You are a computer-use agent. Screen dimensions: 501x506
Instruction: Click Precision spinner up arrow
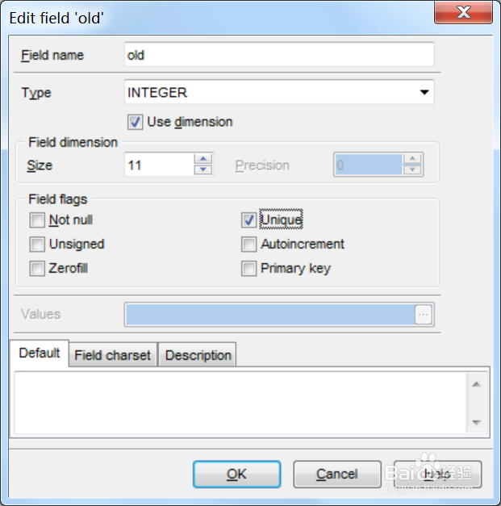(412, 159)
